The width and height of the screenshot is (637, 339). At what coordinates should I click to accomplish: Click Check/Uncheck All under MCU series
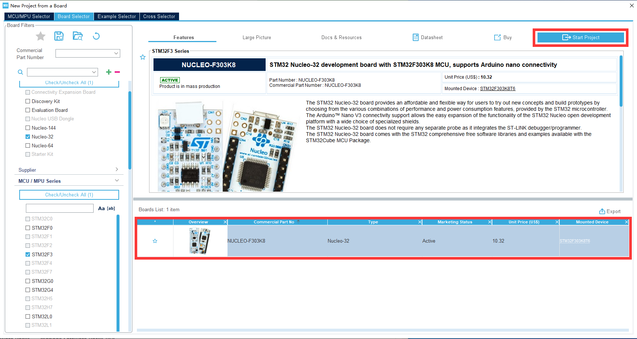(x=69, y=195)
